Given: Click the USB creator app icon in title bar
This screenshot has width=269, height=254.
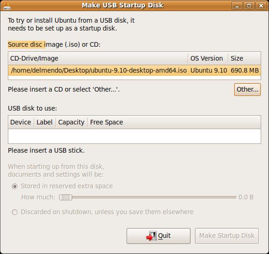Looking at the screenshot, I should pyautogui.click(x=6, y=6).
